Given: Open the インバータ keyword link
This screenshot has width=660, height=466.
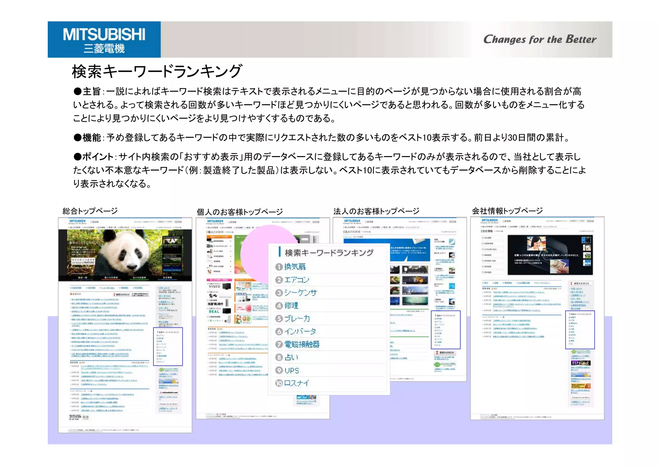Looking at the screenshot, I should coord(300,331).
